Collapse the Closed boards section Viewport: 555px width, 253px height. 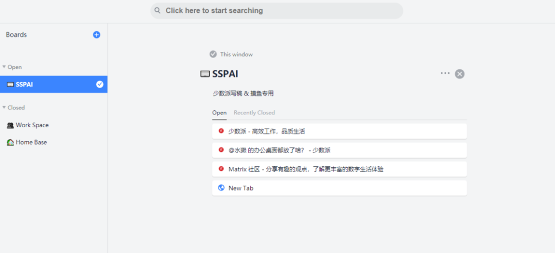pos(4,108)
